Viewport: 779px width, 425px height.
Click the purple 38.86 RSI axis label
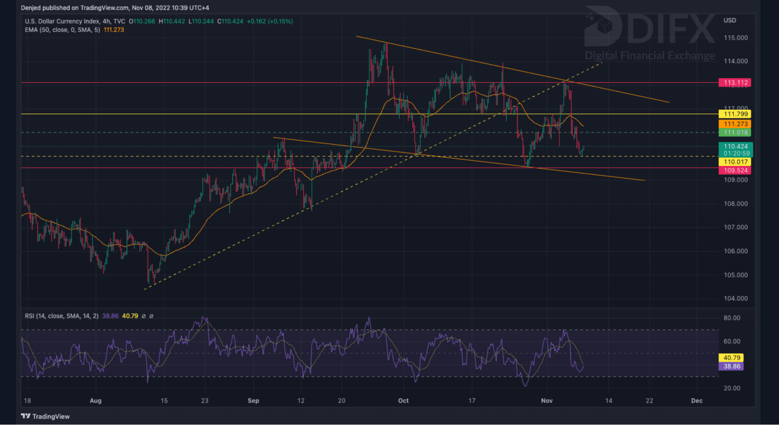pos(731,366)
